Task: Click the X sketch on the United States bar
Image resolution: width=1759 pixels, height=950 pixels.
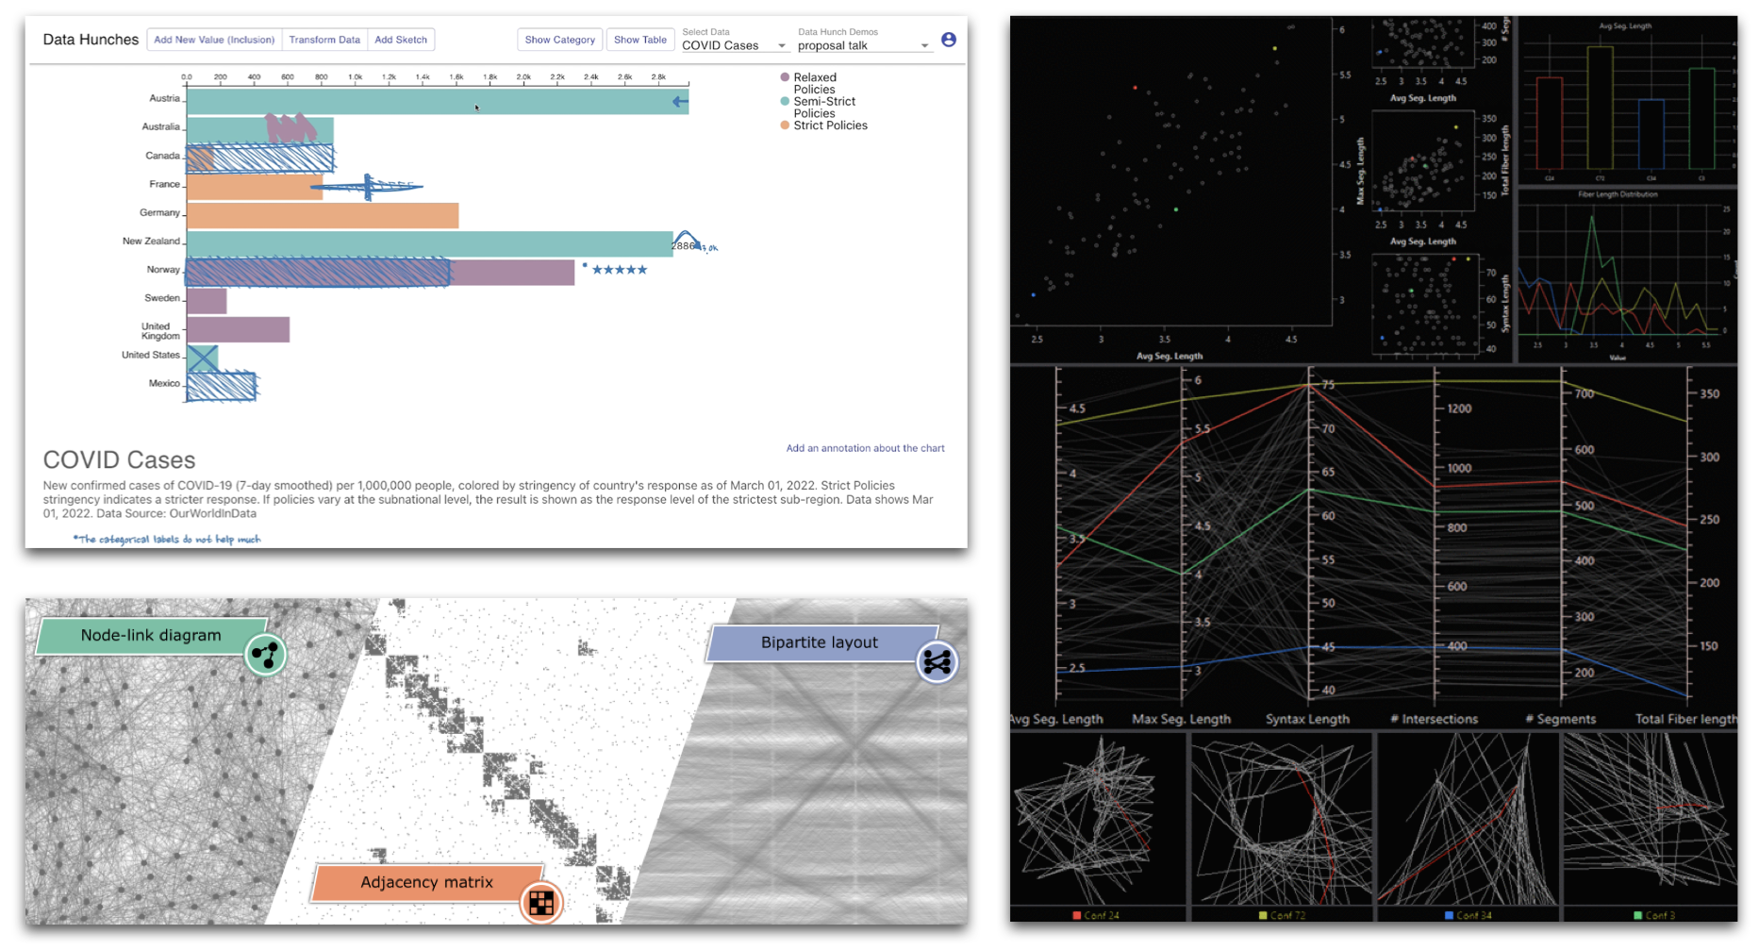Action: tap(203, 358)
